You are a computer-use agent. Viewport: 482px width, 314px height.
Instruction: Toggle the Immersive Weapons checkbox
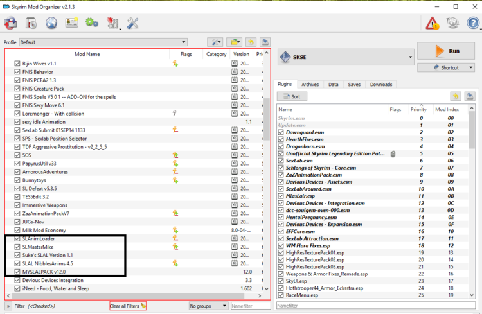pos(17,205)
